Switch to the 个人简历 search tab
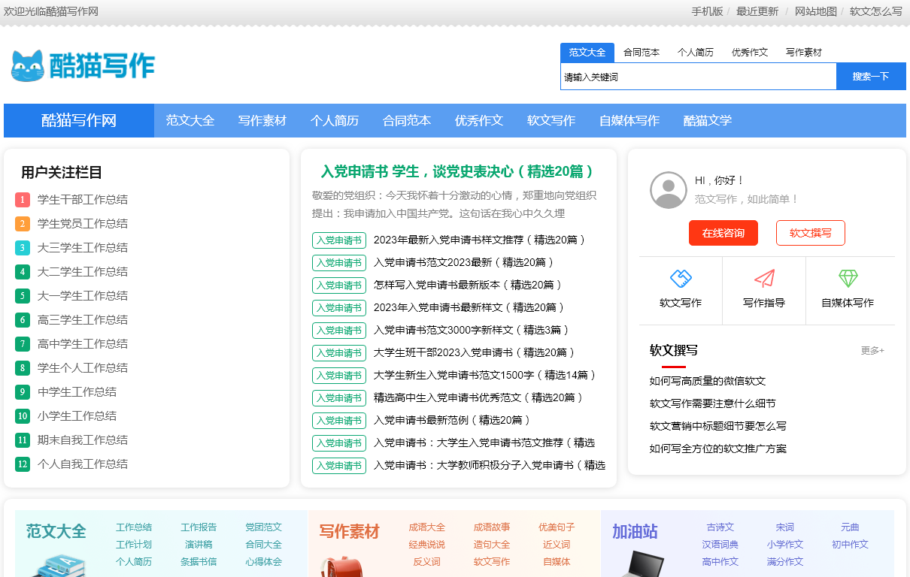 (x=696, y=53)
